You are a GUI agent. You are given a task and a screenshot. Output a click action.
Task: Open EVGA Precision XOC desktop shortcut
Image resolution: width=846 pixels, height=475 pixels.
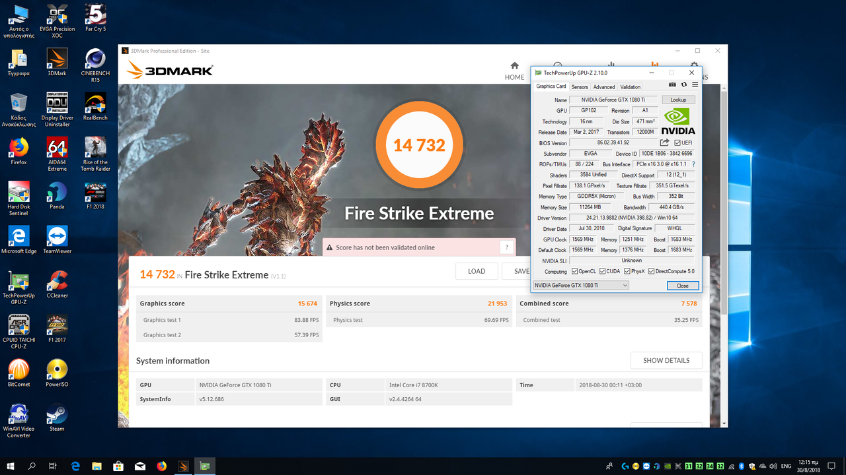pos(57,20)
